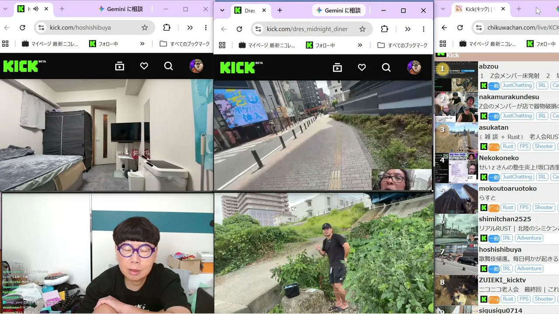Open the nakamurakundesu channel link

[x=509, y=97]
